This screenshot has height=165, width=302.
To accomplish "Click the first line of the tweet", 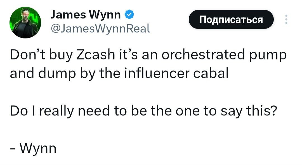I will coord(148,55).
